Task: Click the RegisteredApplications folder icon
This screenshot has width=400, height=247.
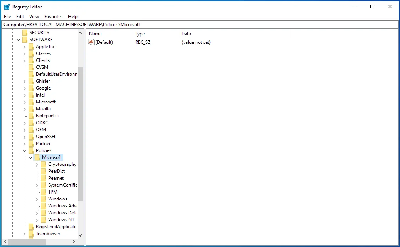Action: click(31, 226)
